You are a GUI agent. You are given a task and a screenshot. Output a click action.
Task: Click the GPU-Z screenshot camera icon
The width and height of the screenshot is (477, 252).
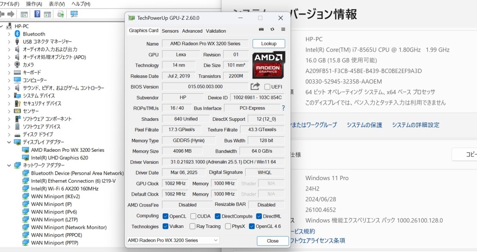[261, 30]
